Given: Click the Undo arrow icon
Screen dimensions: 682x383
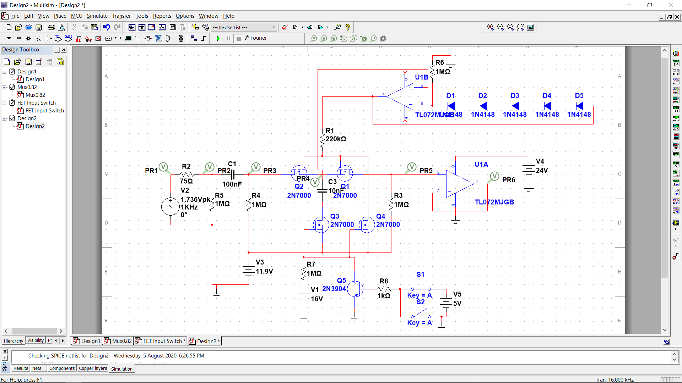Looking at the screenshot, I should point(107,27).
